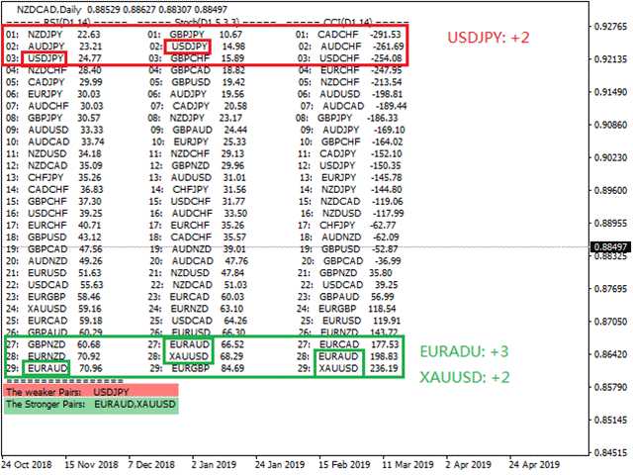
Task: Select GBPNZD Stoch value 29.96
Action: pyautogui.click(x=232, y=165)
